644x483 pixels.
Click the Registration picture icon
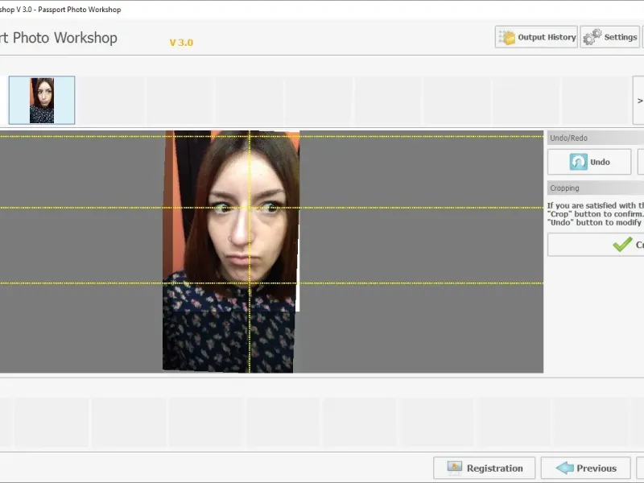tap(455, 468)
